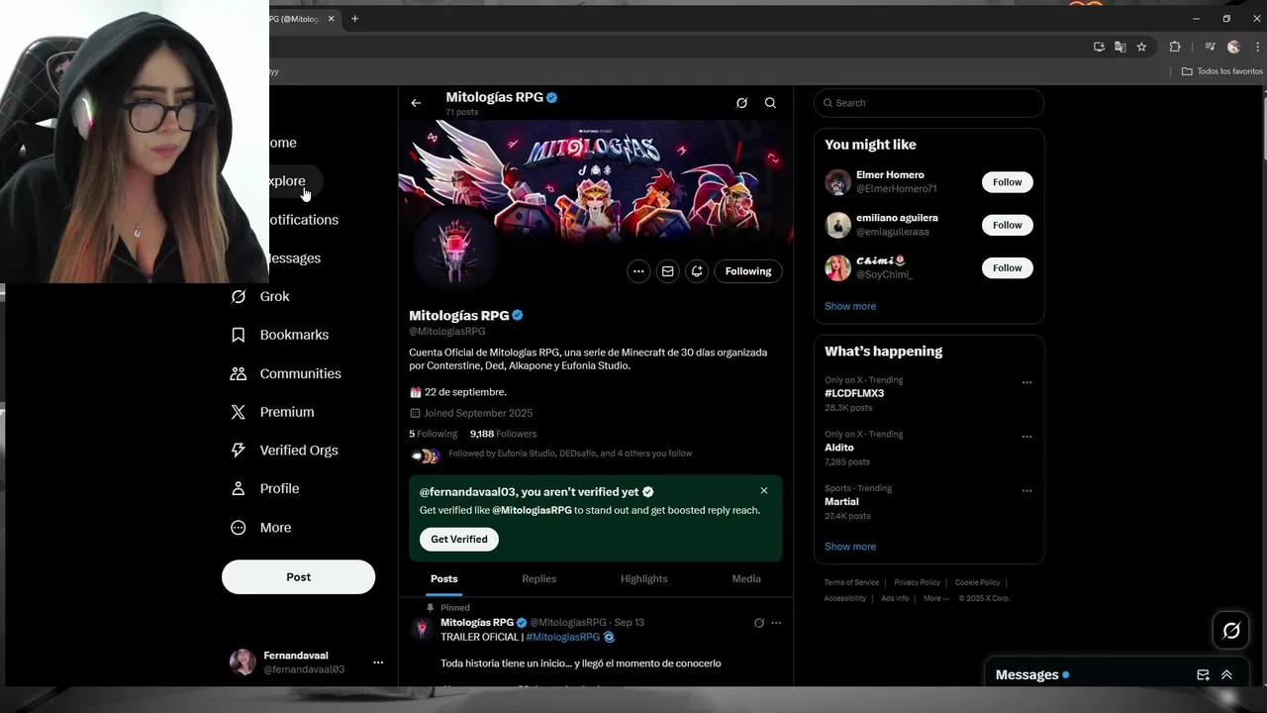1267x713 pixels.
Task: Switch to the Replies tab
Action: click(x=539, y=579)
